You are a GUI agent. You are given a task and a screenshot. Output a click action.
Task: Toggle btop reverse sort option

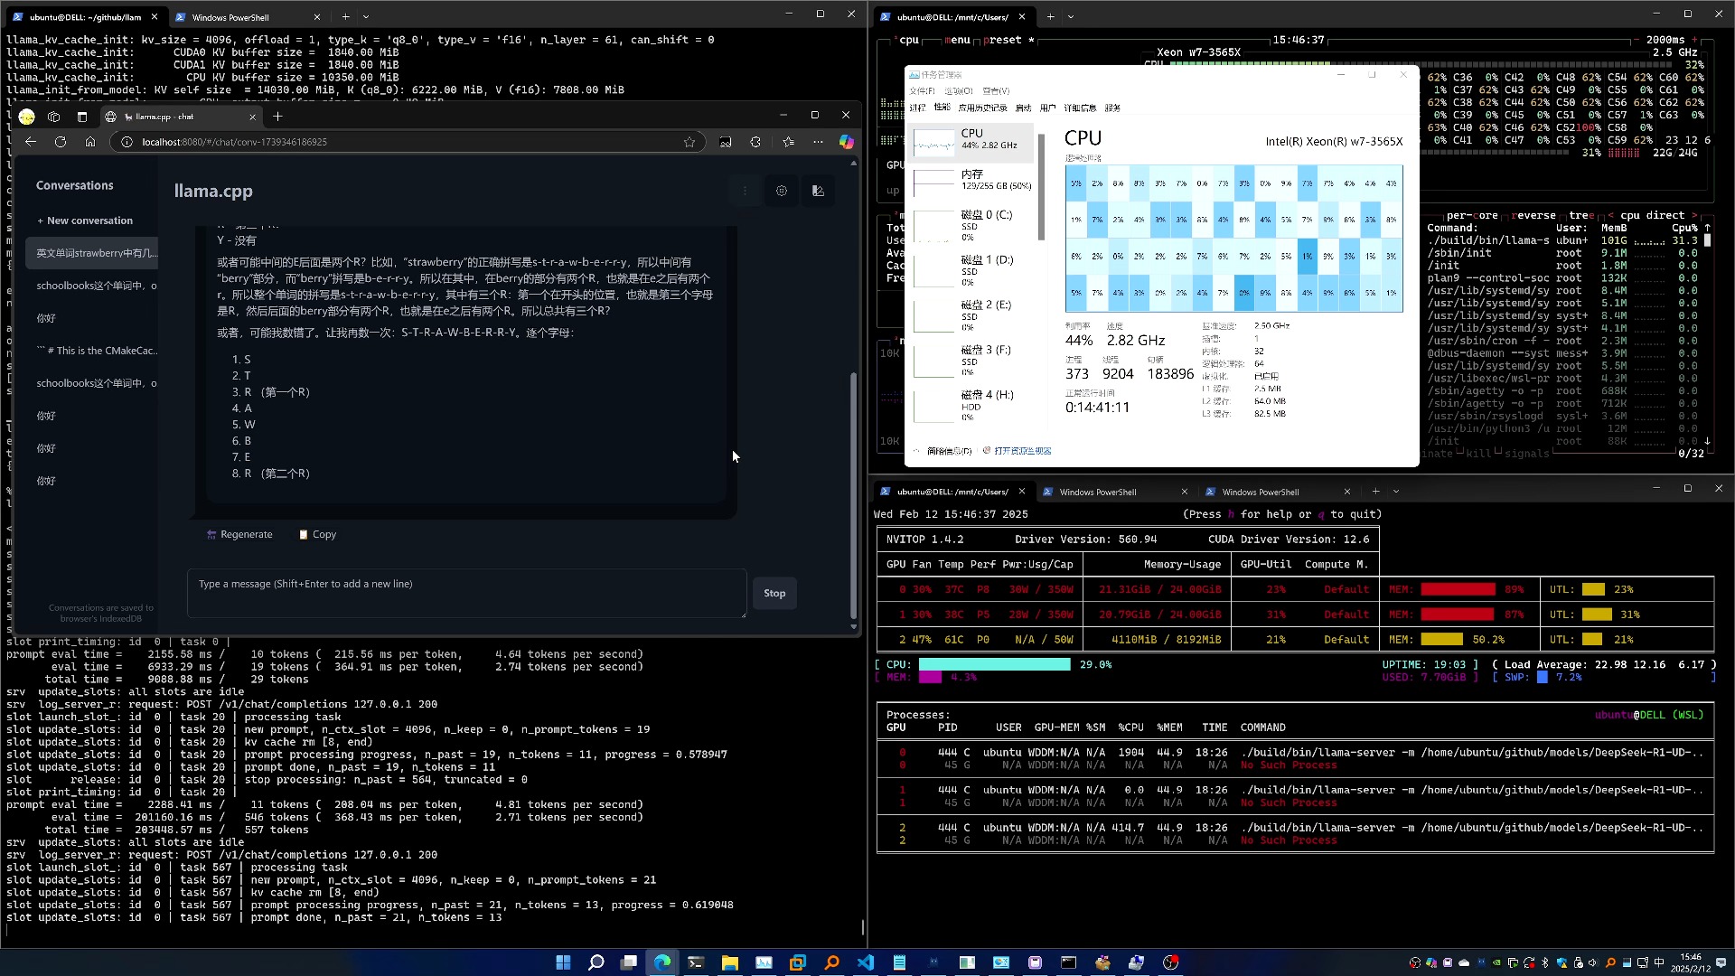point(1533,216)
